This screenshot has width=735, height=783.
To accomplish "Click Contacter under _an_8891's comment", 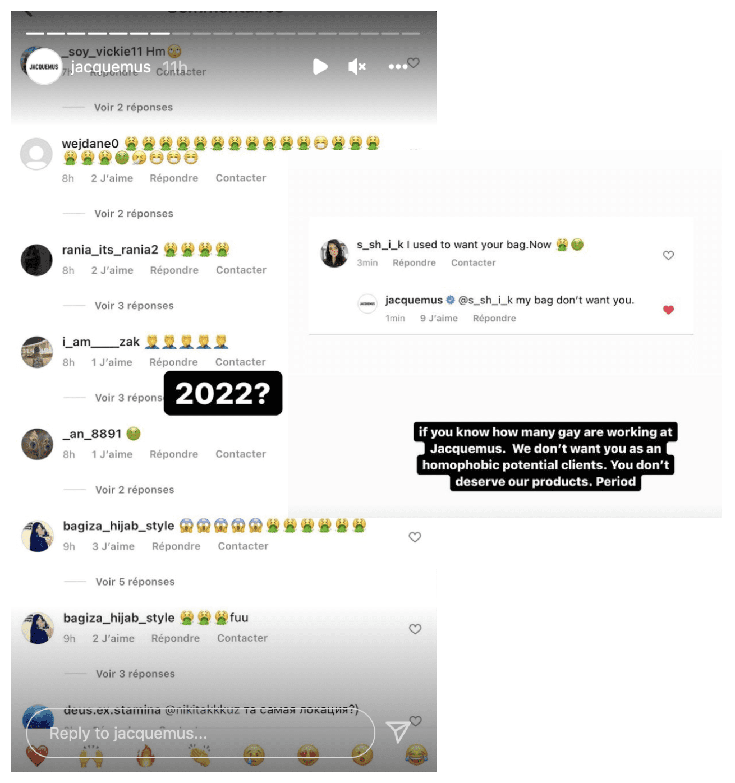I will point(241,454).
